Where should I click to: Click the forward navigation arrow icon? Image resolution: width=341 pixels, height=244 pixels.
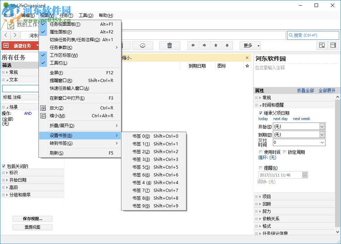coord(204,45)
